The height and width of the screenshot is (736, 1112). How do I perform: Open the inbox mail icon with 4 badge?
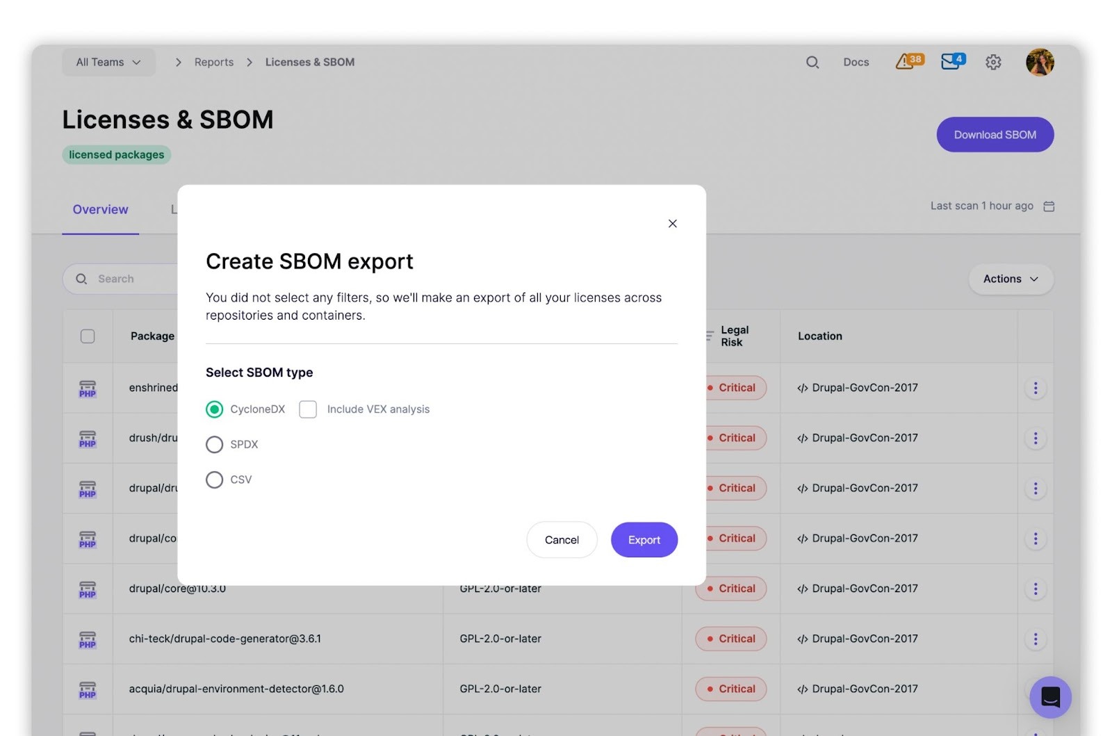pos(952,62)
